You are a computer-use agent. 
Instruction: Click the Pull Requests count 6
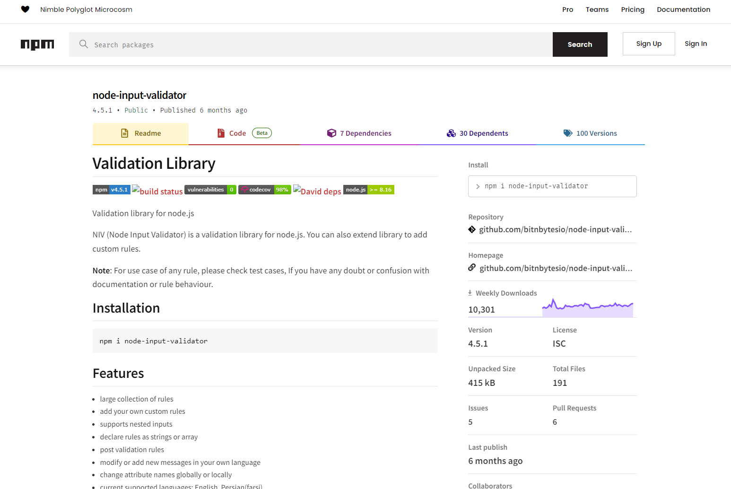coord(555,422)
